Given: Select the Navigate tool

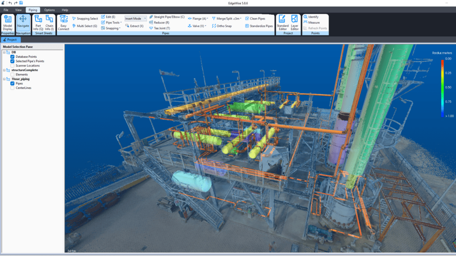Looking at the screenshot, I should click(x=23, y=22).
